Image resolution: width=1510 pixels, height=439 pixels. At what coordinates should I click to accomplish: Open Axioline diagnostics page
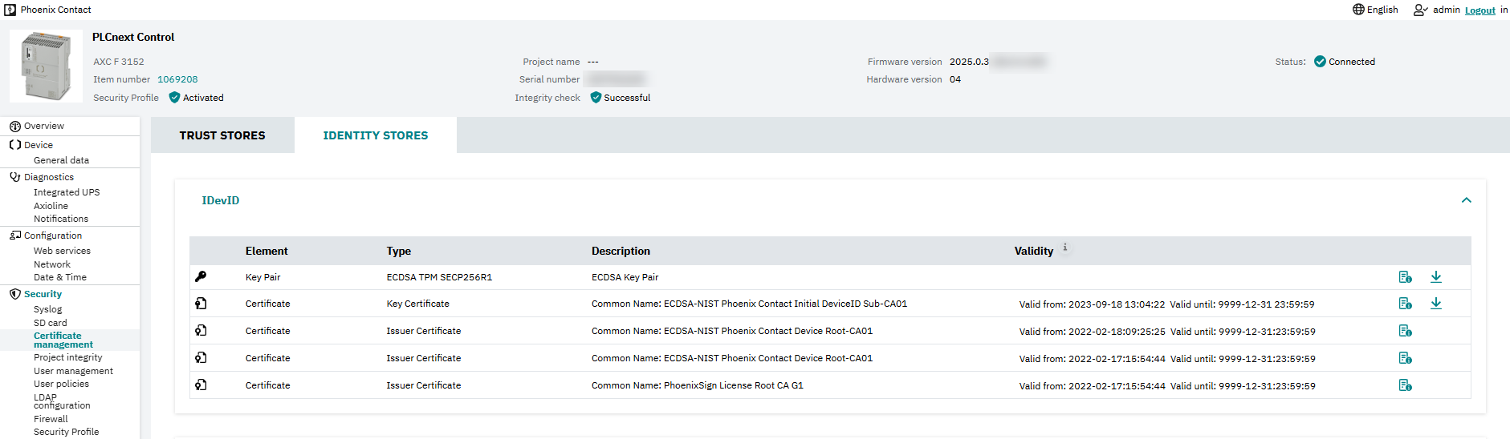click(x=51, y=206)
